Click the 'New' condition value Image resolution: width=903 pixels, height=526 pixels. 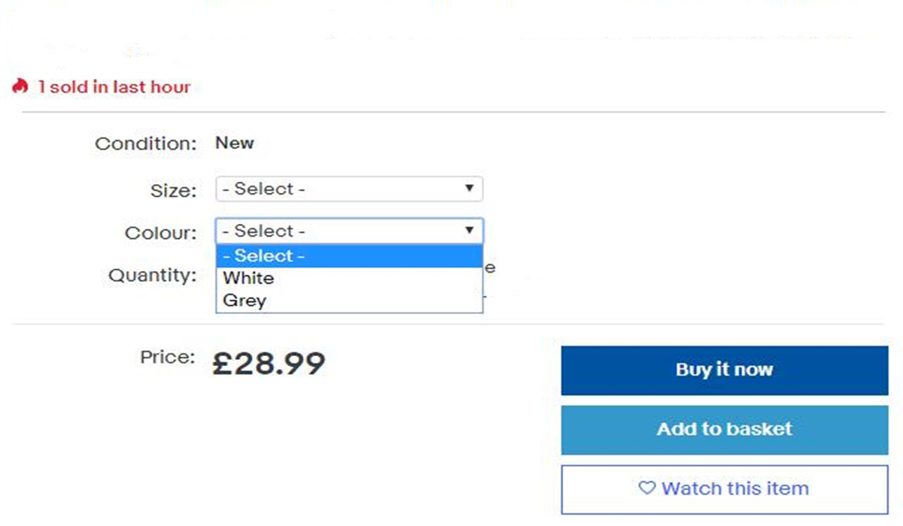[x=235, y=143]
